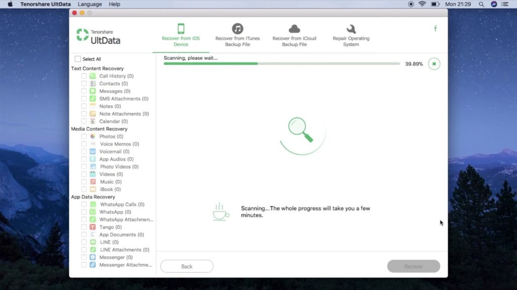Click the Calendar icon
The height and width of the screenshot is (290, 517).
click(93, 121)
